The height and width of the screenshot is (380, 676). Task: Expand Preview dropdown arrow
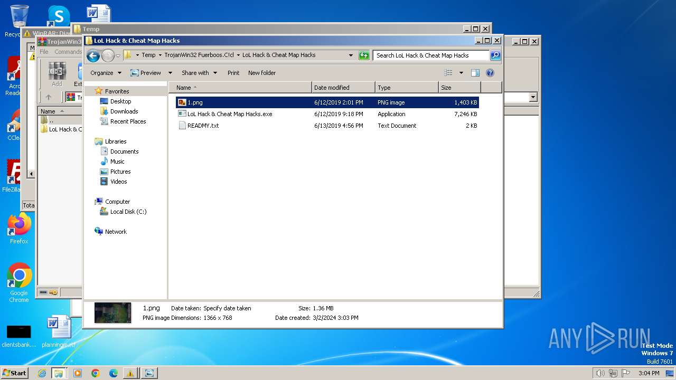(170, 73)
